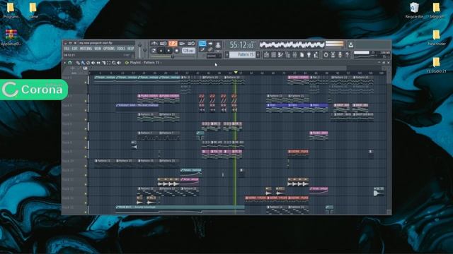Open the tempo tapper icon
453x254 pixels.
316,55
